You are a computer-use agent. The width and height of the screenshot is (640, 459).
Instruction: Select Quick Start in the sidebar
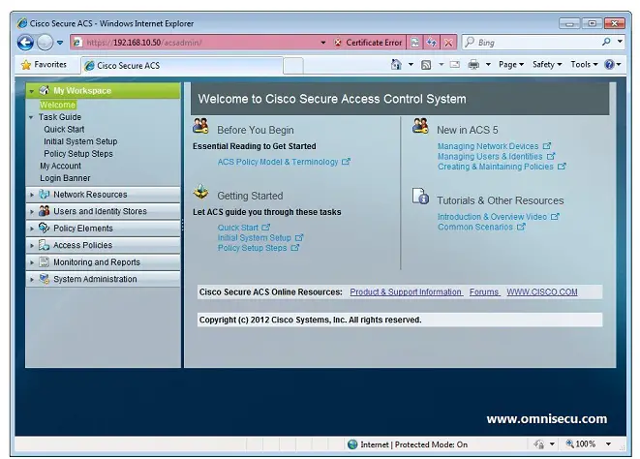(x=64, y=130)
